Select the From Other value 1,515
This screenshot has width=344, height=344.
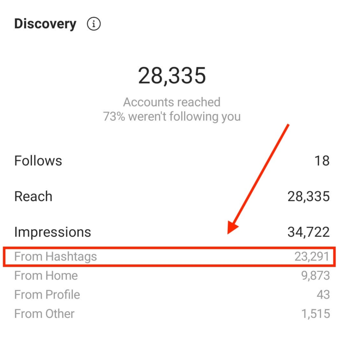click(316, 314)
